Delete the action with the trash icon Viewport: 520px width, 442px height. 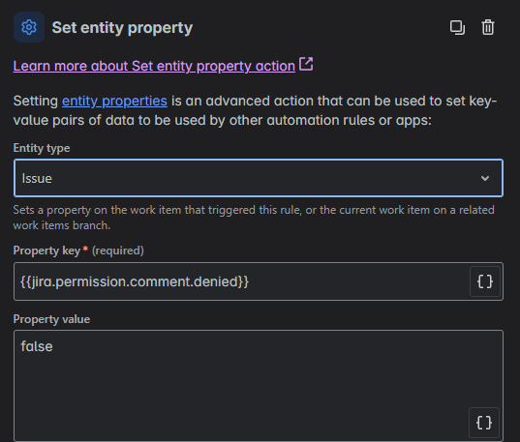pos(488,27)
